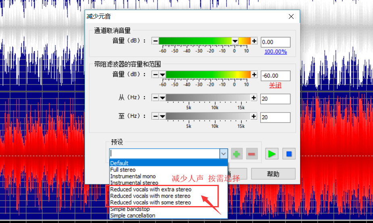Click plus button on band-stop filter volume slider
Viewport: 373px width, 223px height.
pos(254,74)
